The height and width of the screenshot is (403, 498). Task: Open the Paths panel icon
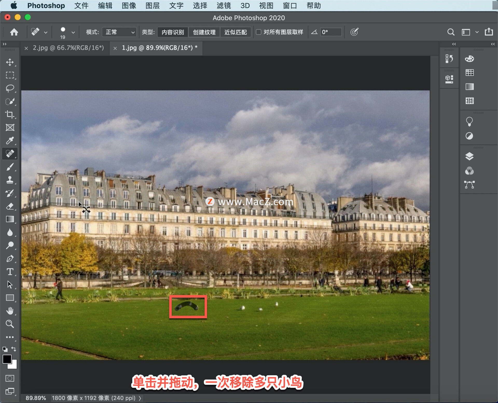tap(469, 185)
